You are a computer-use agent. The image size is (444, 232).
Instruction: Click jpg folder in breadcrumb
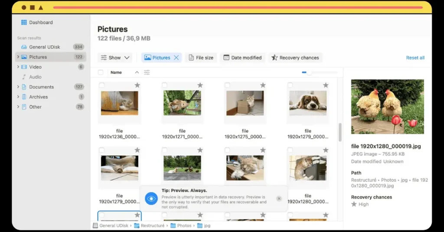click(204, 226)
